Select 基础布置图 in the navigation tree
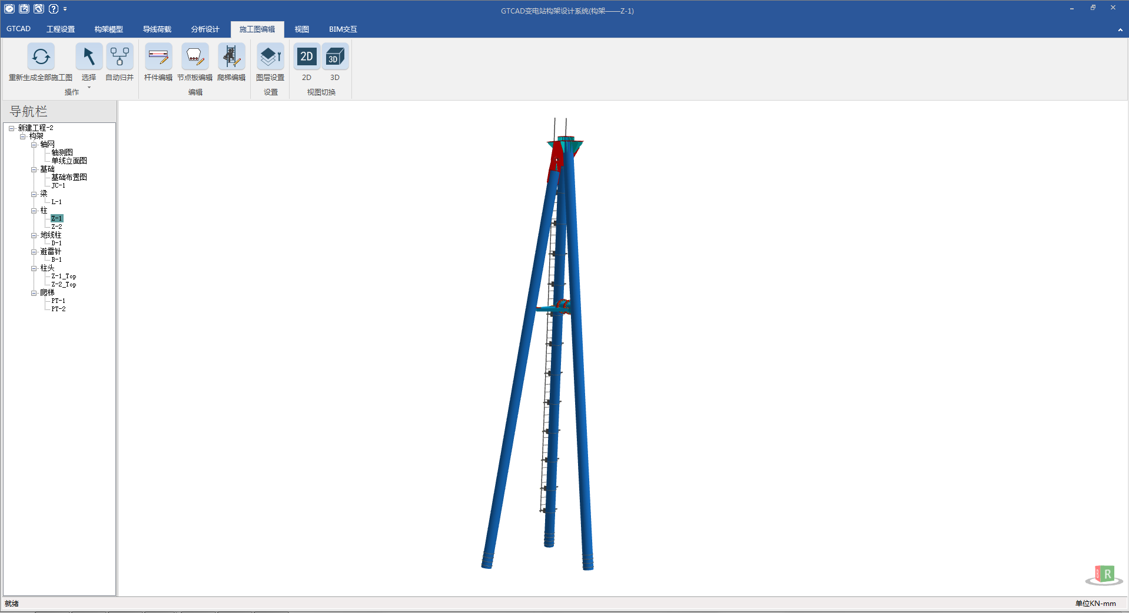 [69, 178]
